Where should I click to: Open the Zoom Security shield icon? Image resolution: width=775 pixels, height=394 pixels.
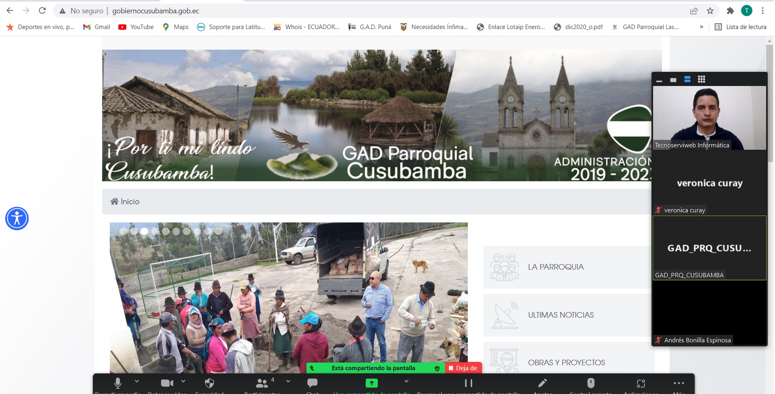pyautogui.click(x=209, y=383)
